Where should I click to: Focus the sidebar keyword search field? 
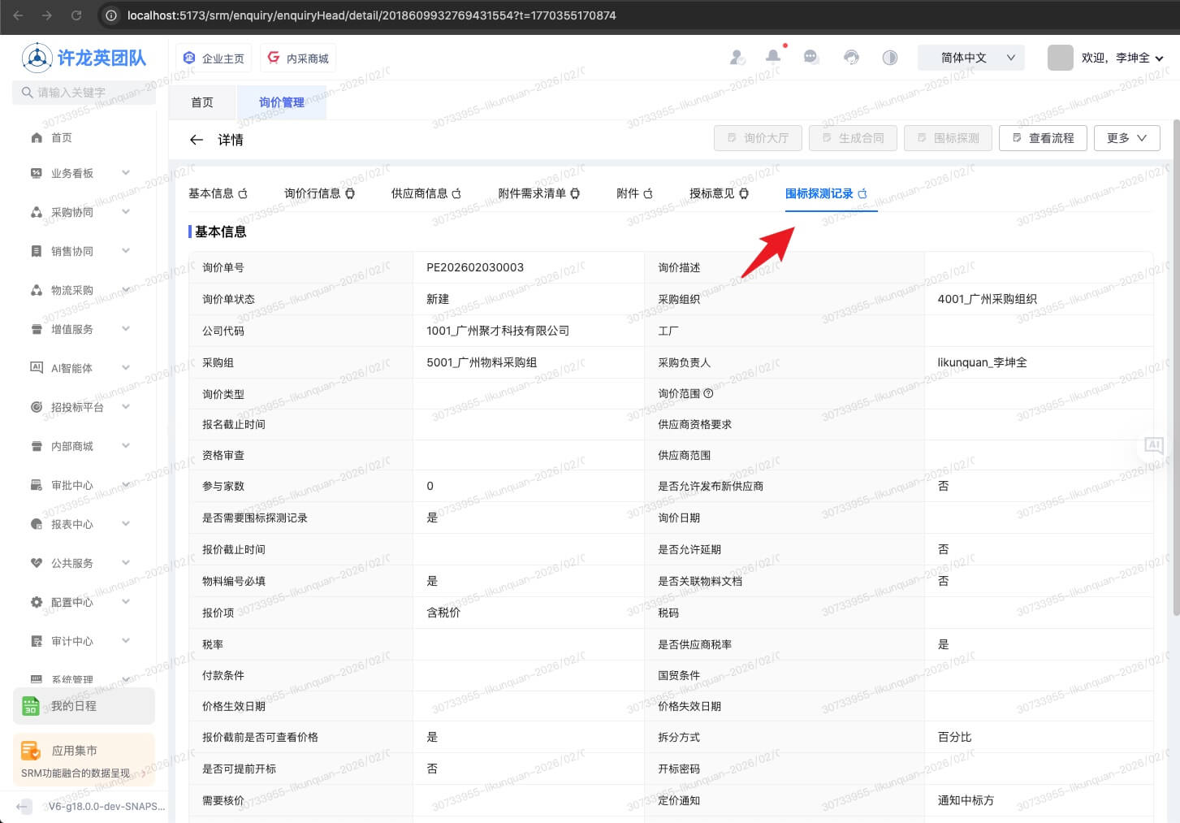pos(89,93)
